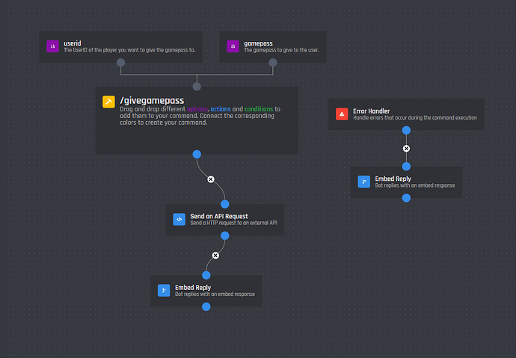
Task: Remove connection between API Request and Embed Reply
Action: coord(215,256)
